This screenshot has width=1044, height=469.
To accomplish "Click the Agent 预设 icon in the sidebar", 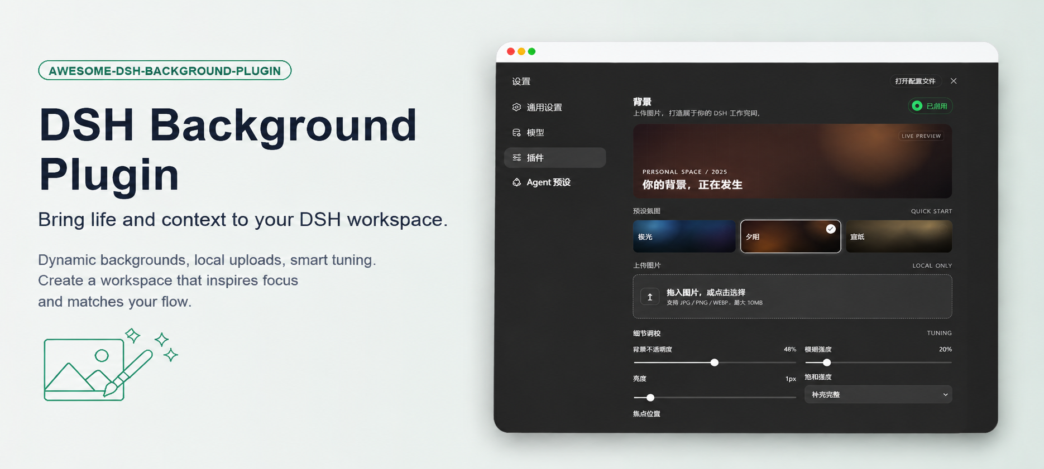I will pos(516,182).
